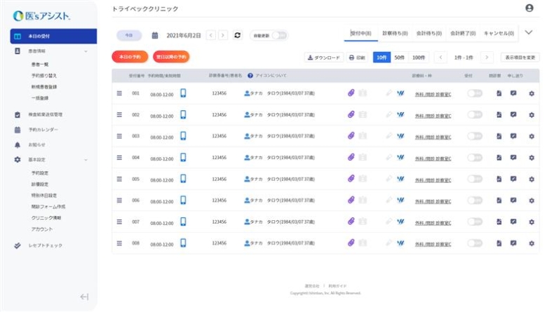
Task: Collapse the 基本設定 sidebar section chevron
Action: click(x=86, y=160)
